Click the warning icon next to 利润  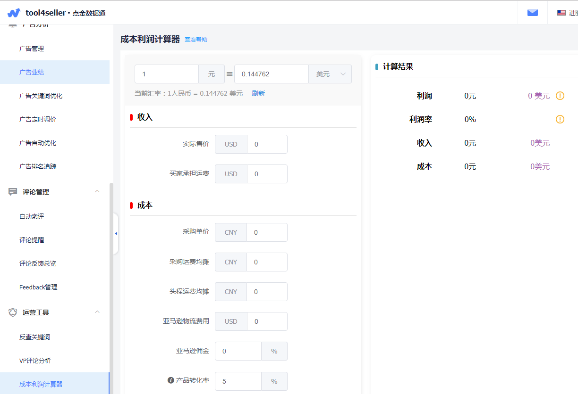tap(560, 96)
